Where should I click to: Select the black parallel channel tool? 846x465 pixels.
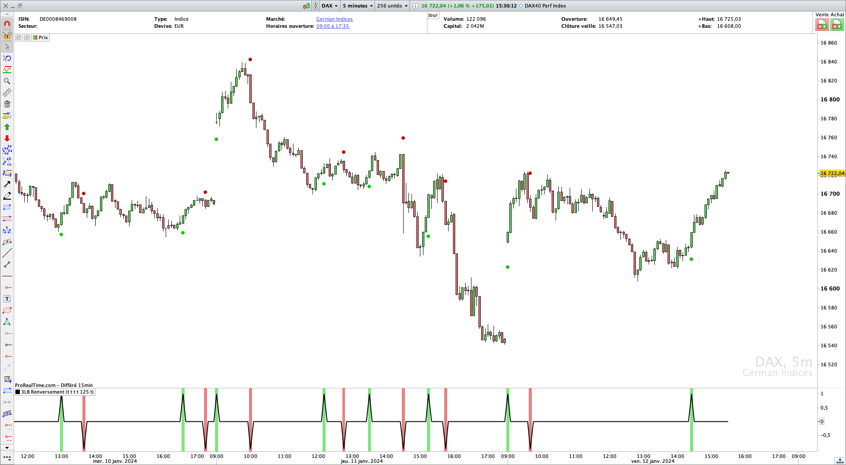point(7,413)
